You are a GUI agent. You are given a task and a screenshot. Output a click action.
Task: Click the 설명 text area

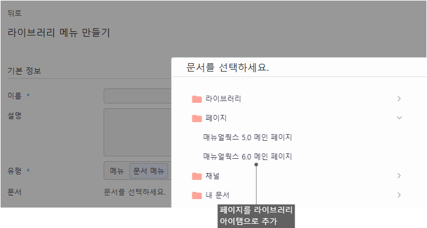[137, 132]
